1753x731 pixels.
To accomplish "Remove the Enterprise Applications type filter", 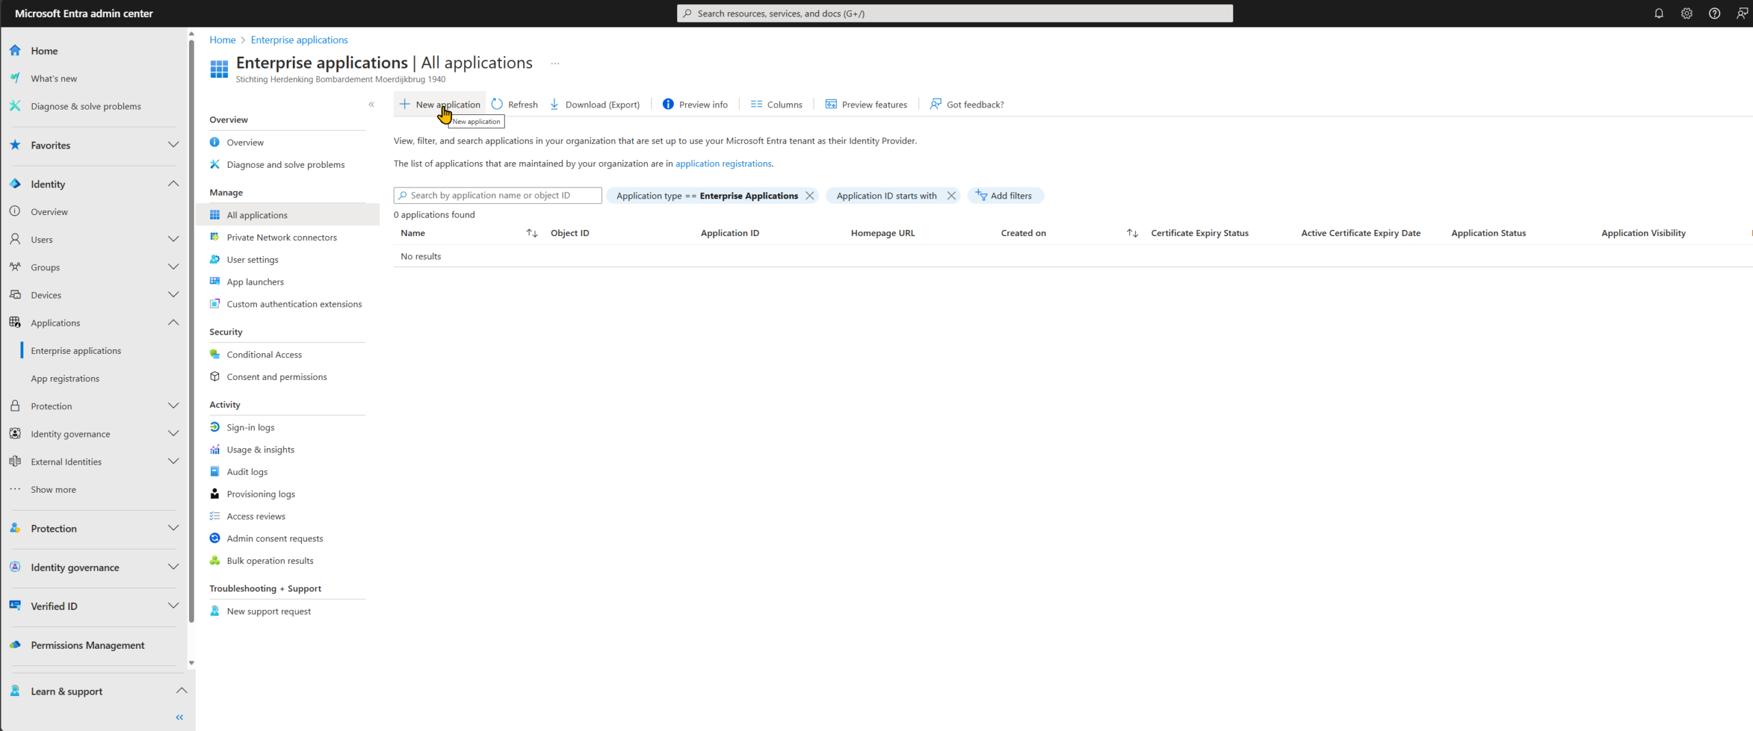I will click(x=810, y=195).
